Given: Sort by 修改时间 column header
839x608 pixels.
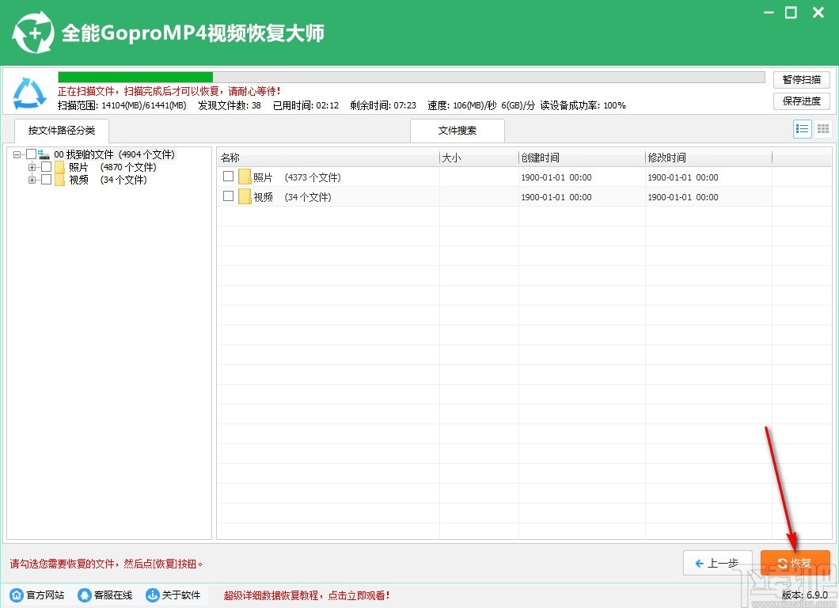Looking at the screenshot, I should (x=709, y=158).
